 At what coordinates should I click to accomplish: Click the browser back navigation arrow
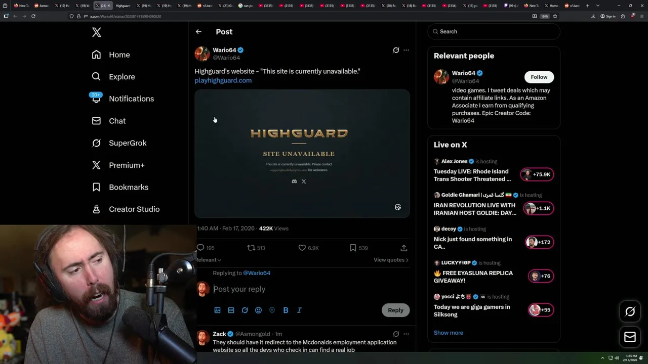pyautogui.click(x=15, y=16)
